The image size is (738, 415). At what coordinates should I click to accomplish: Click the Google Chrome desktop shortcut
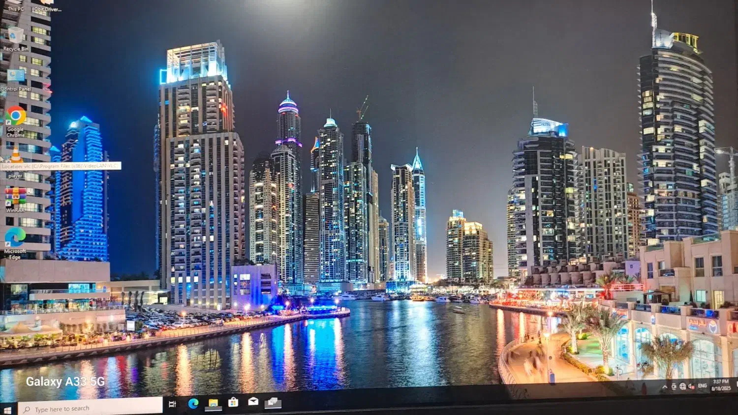(16, 117)
